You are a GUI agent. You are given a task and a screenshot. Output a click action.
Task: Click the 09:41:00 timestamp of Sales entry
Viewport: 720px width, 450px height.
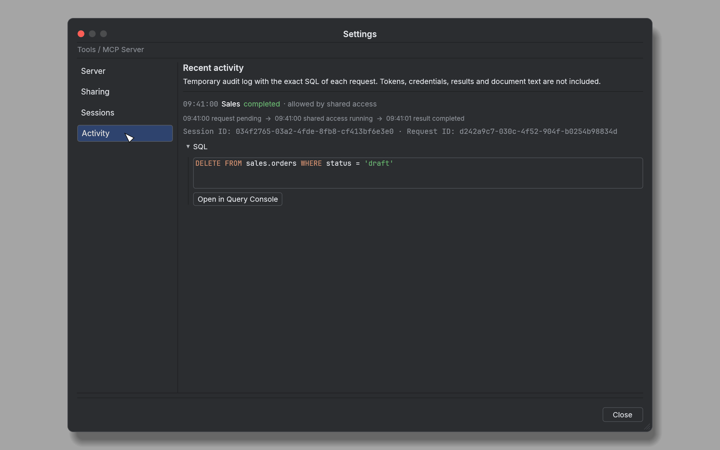click(x=201, y=104)
